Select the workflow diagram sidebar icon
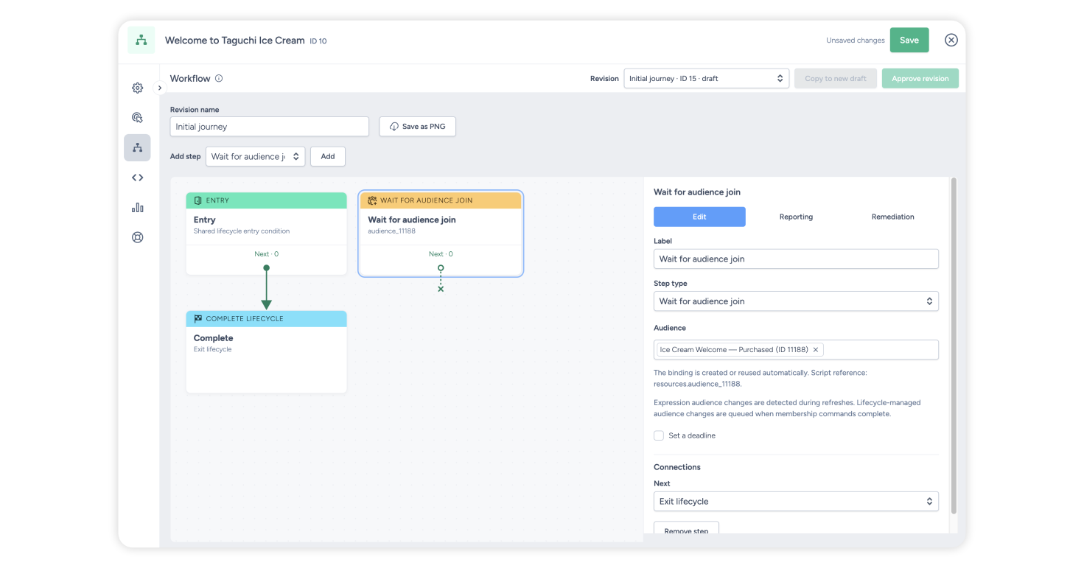The height and width of the screenshot is (568, 1084). pos(137,147)
